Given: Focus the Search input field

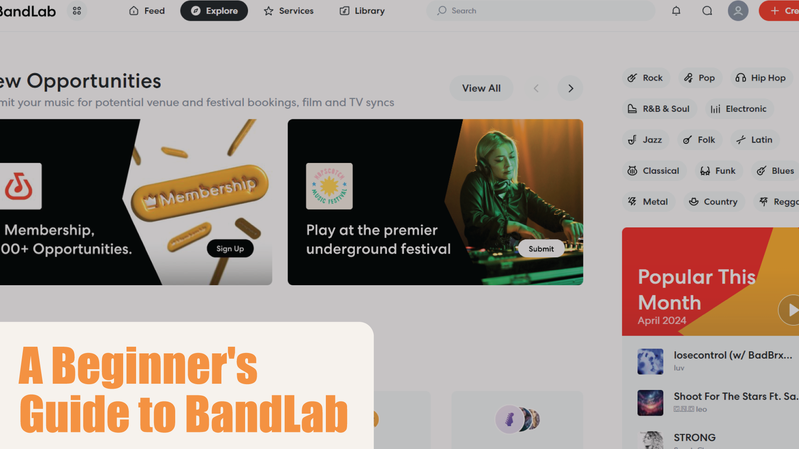Looking at the screenshot, I should [540, 11].
